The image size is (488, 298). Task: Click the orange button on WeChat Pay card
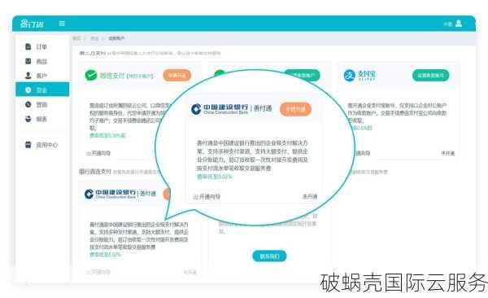[176, 75]
